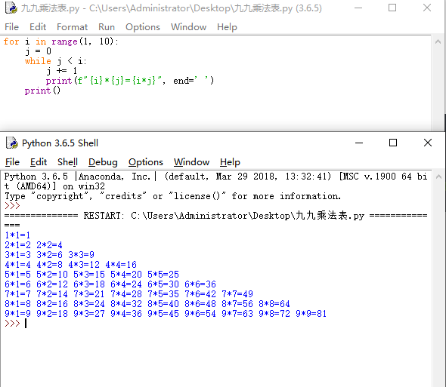
Task: Open File menu in Python Shell window
Action: [12, 162]
